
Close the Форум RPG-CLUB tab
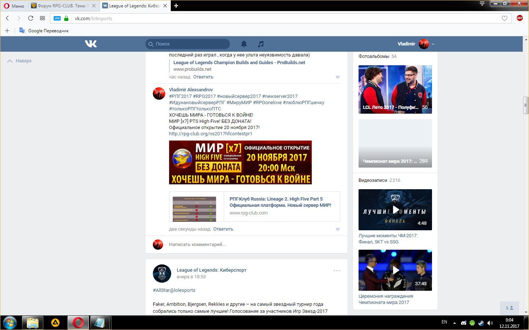pyautogui.click(x=94, y=6)
